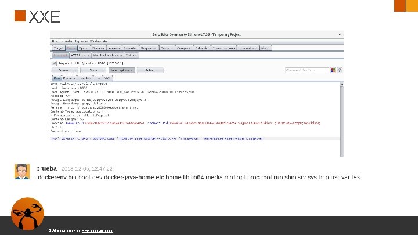The image size is (418, 235).
Task: Open the Action dropdown button
Action: point(150,70)
